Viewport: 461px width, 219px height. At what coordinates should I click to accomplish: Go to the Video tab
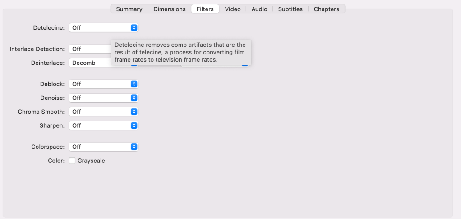click(x=233, y=9)
